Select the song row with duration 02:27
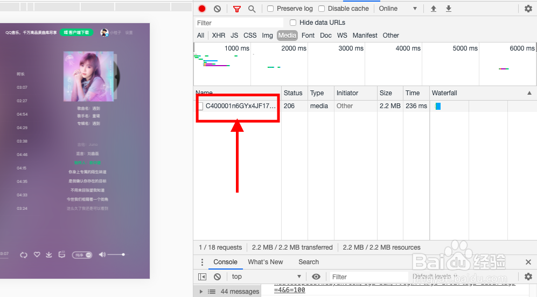The image size is (537, 297). pos(22,101)
